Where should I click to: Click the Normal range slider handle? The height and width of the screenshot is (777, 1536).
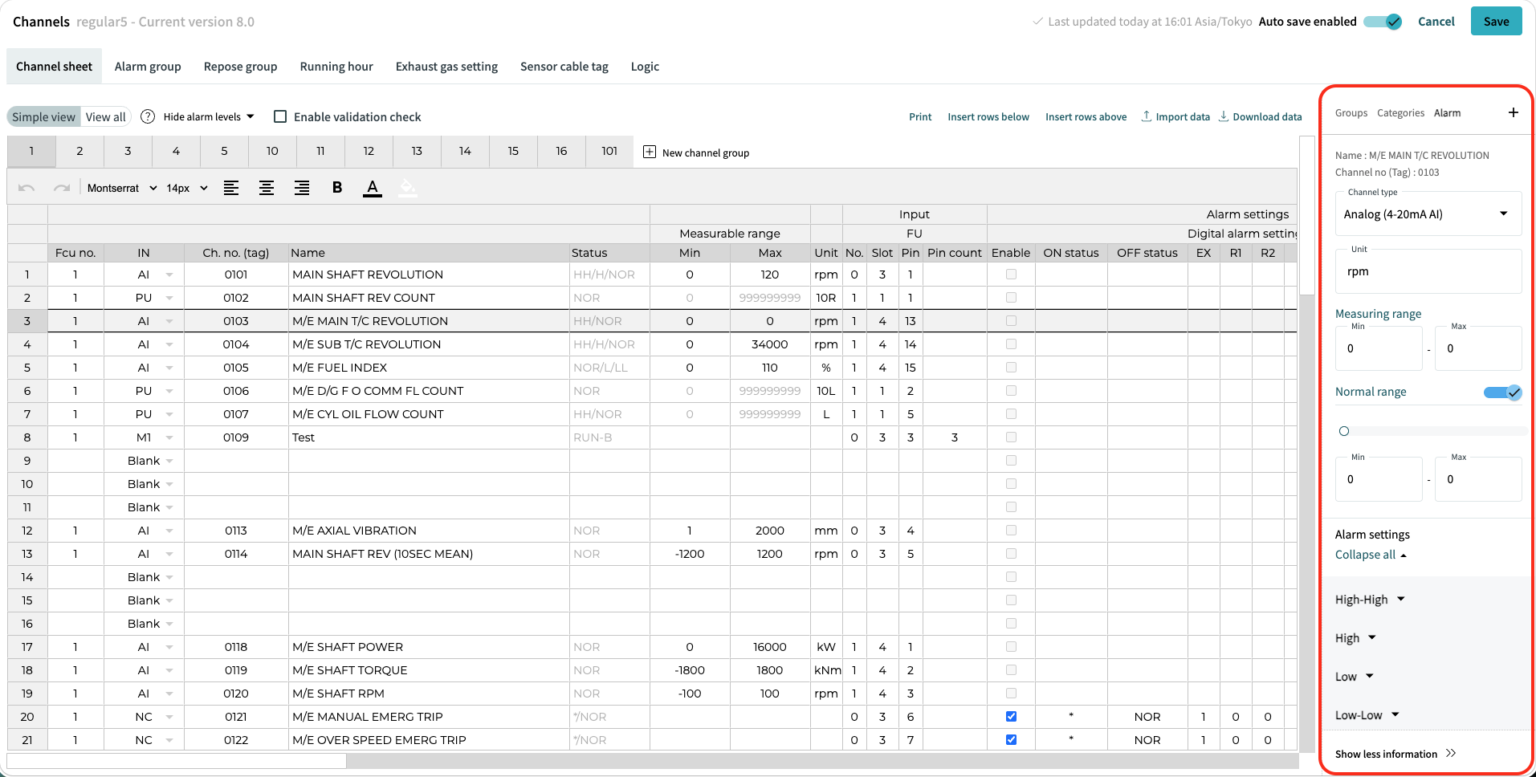click(x=1344, y=431)
